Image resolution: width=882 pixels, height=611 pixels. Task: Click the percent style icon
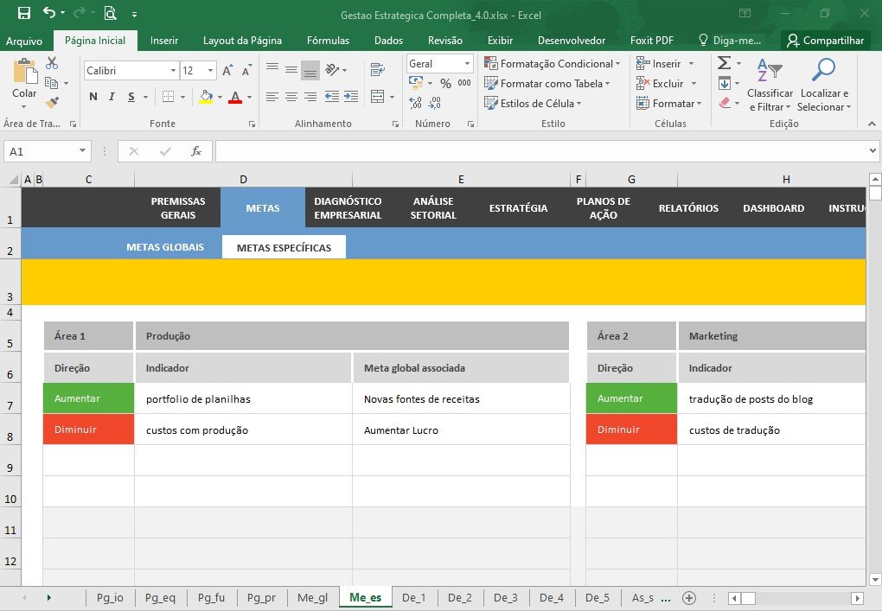point(445,84)
